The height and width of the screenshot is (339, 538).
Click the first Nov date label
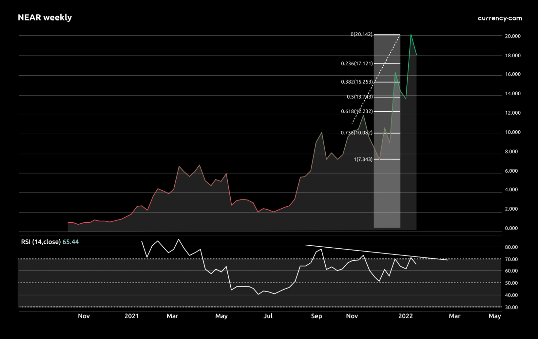tap(84, 316)
